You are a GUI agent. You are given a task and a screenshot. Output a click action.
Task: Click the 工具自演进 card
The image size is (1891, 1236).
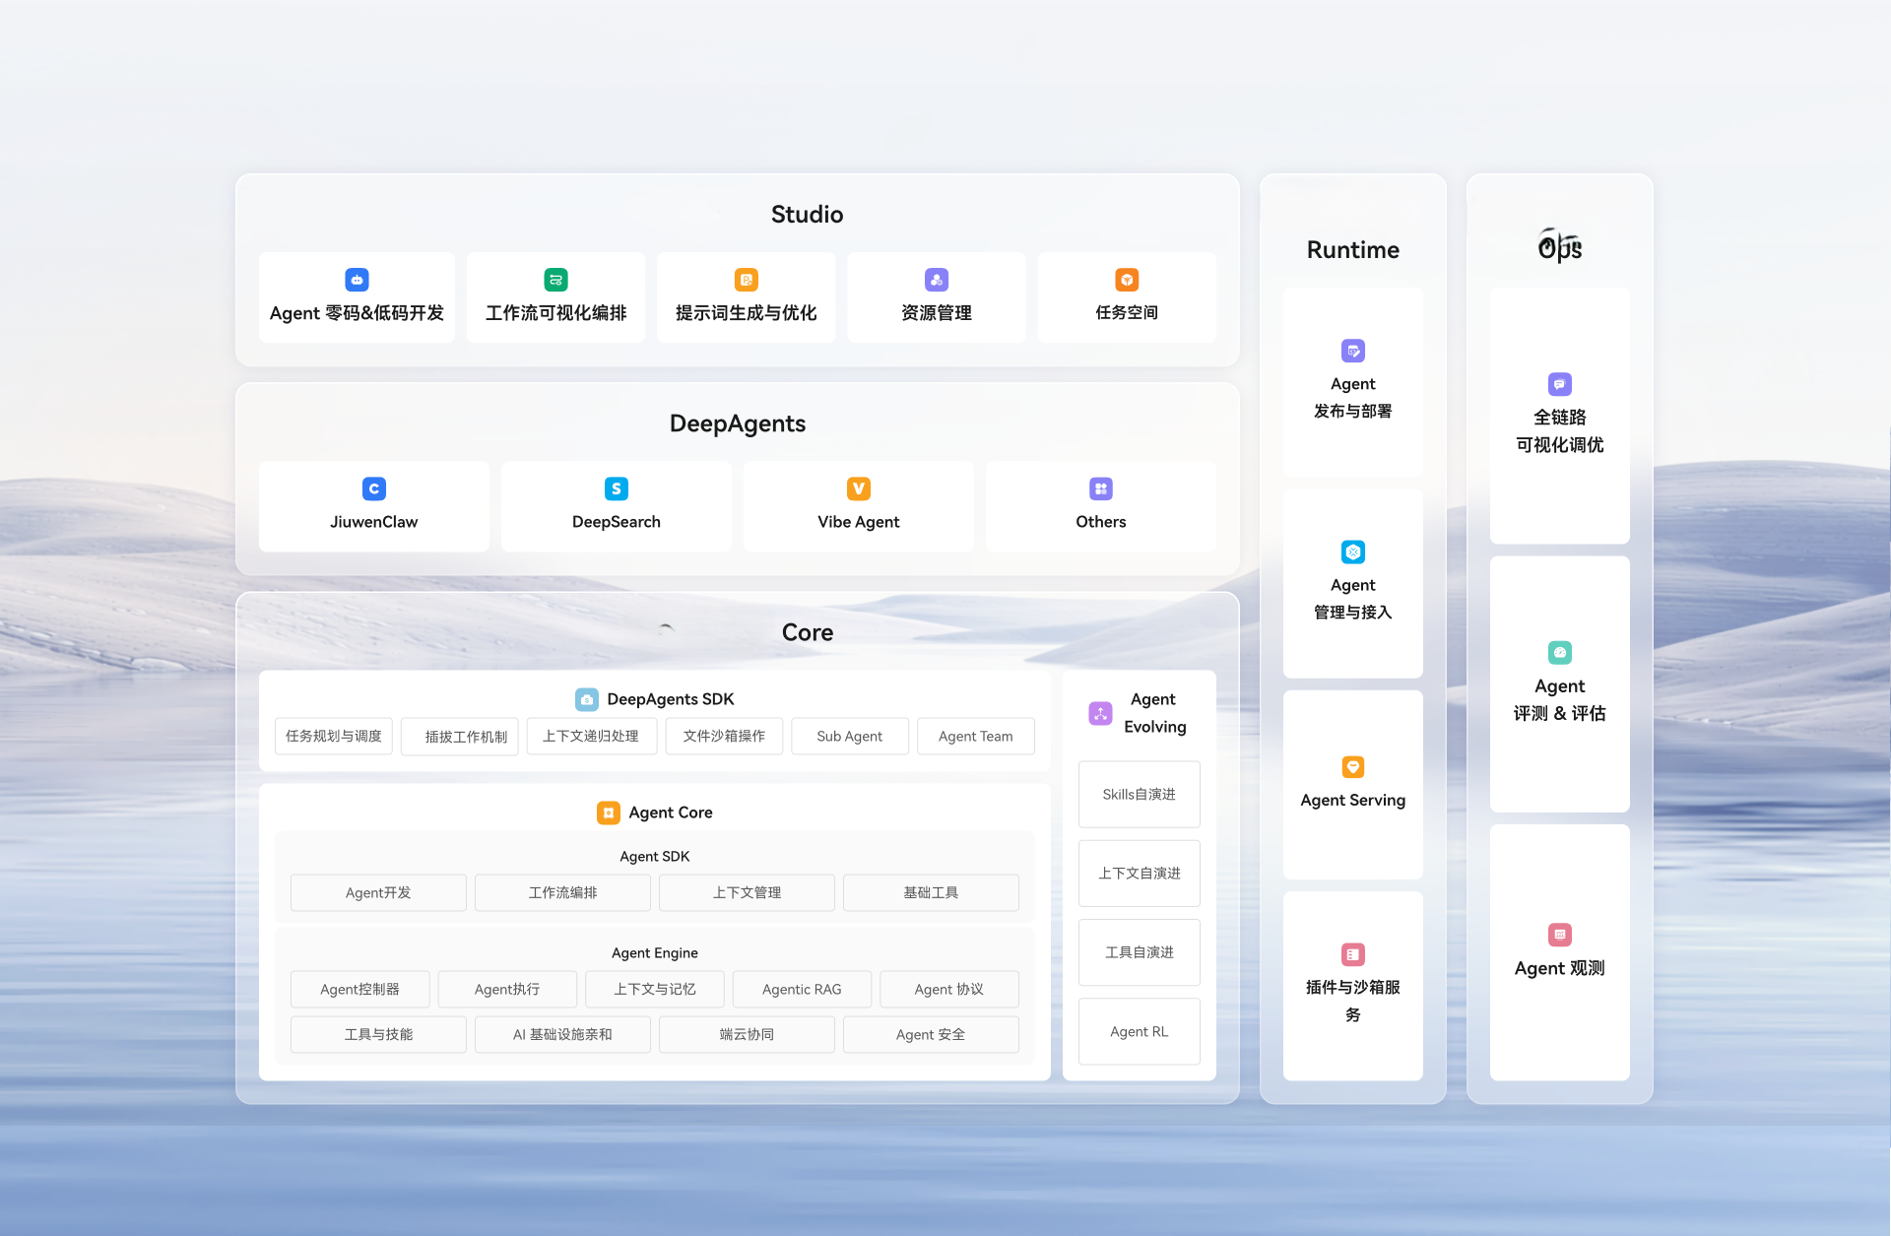[x=1140, y=952]
